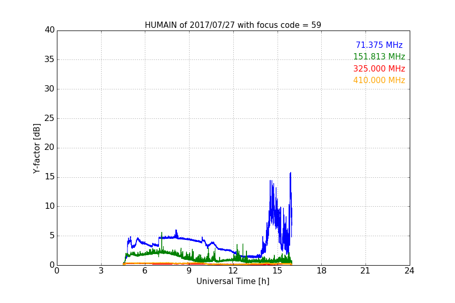
Task: Select the 71.375 MHz legend label
Action: pos(379,45)
